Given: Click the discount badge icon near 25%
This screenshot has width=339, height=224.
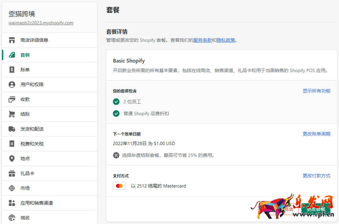Looking at the screenshot, I should 116,155.
